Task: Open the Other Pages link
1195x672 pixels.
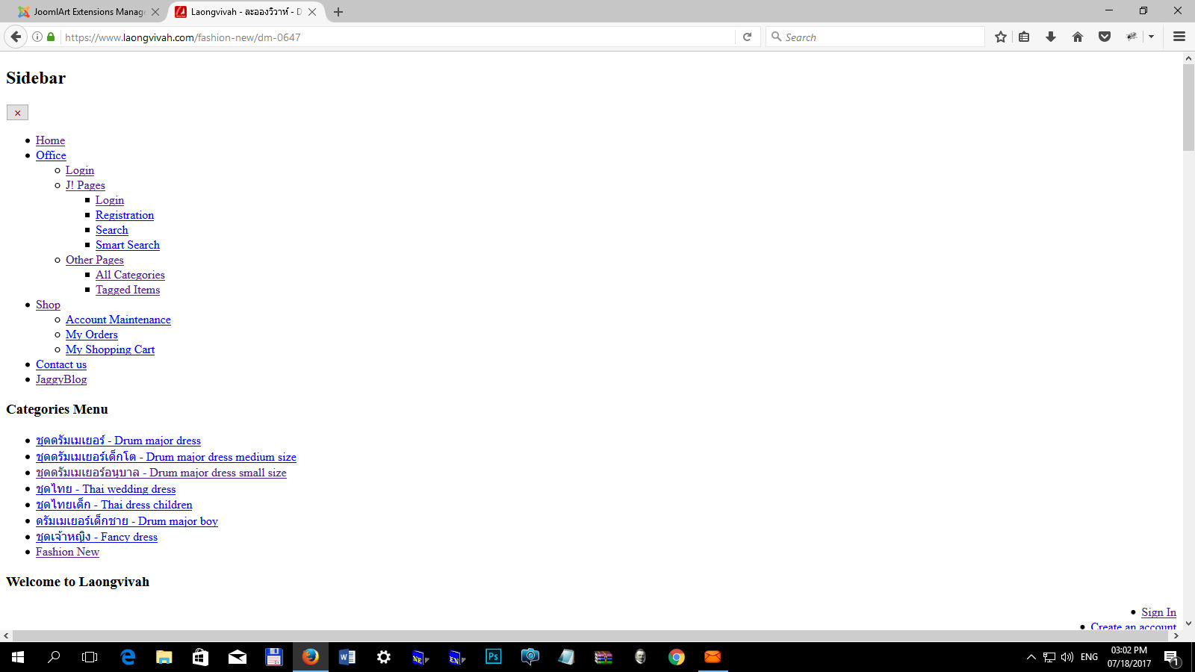Action: coord(95,260)
